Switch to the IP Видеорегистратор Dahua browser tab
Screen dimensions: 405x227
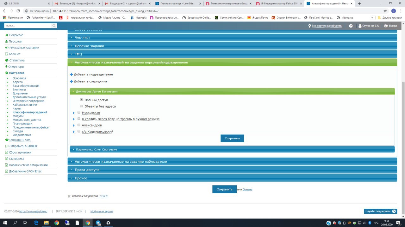click(x=278, y=3)
